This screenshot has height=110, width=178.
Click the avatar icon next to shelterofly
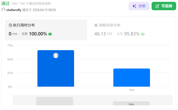pyautogui.click(x=3, y=10)
